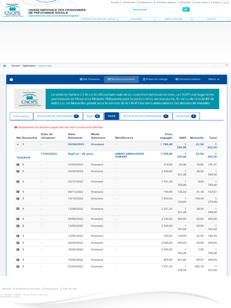Show details list for 01/02/2022 payment
231x308 pixels.
[x=18, y=266]
